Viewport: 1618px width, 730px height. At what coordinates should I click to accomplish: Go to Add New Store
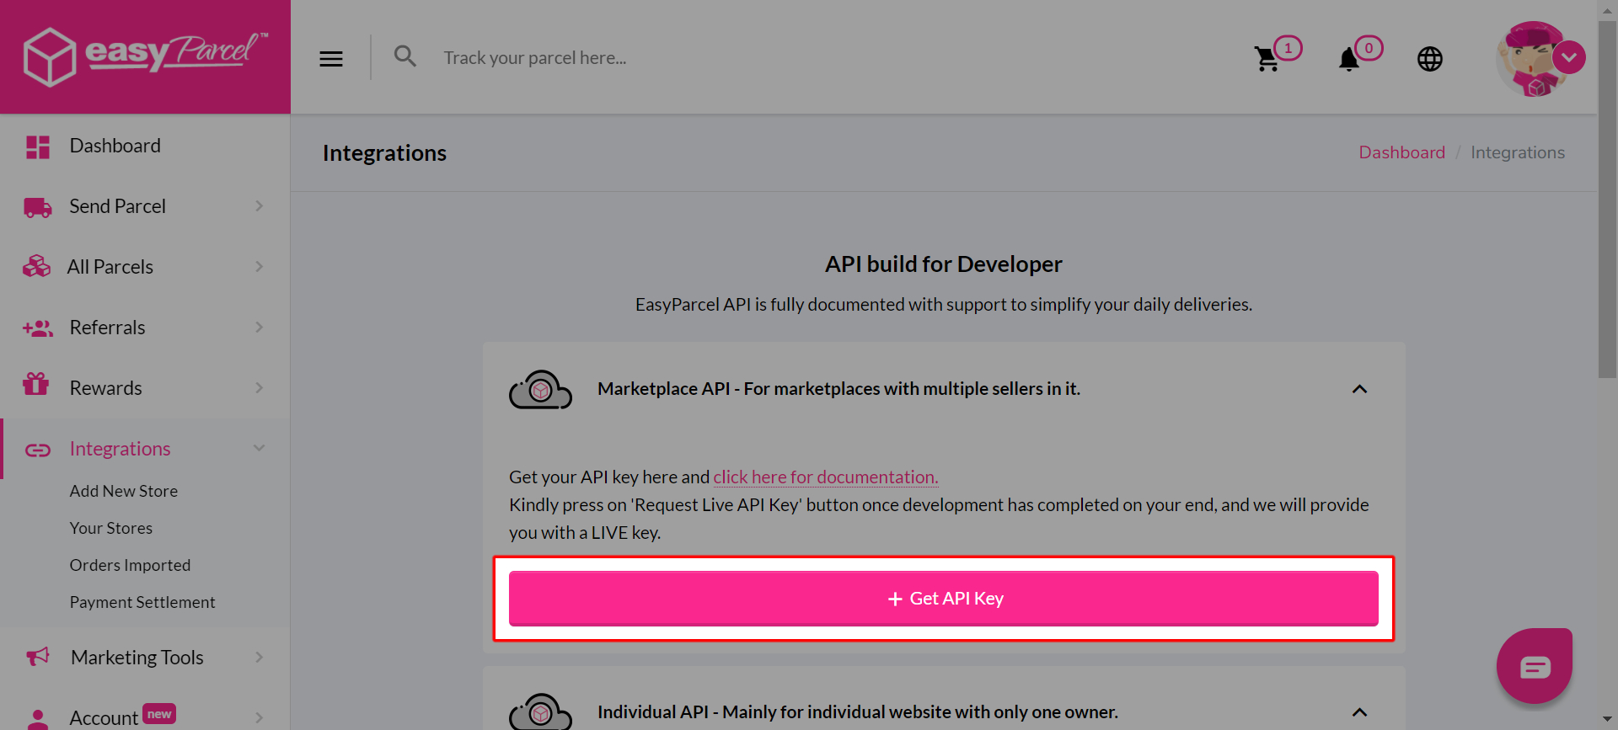(x=124, y=491)
